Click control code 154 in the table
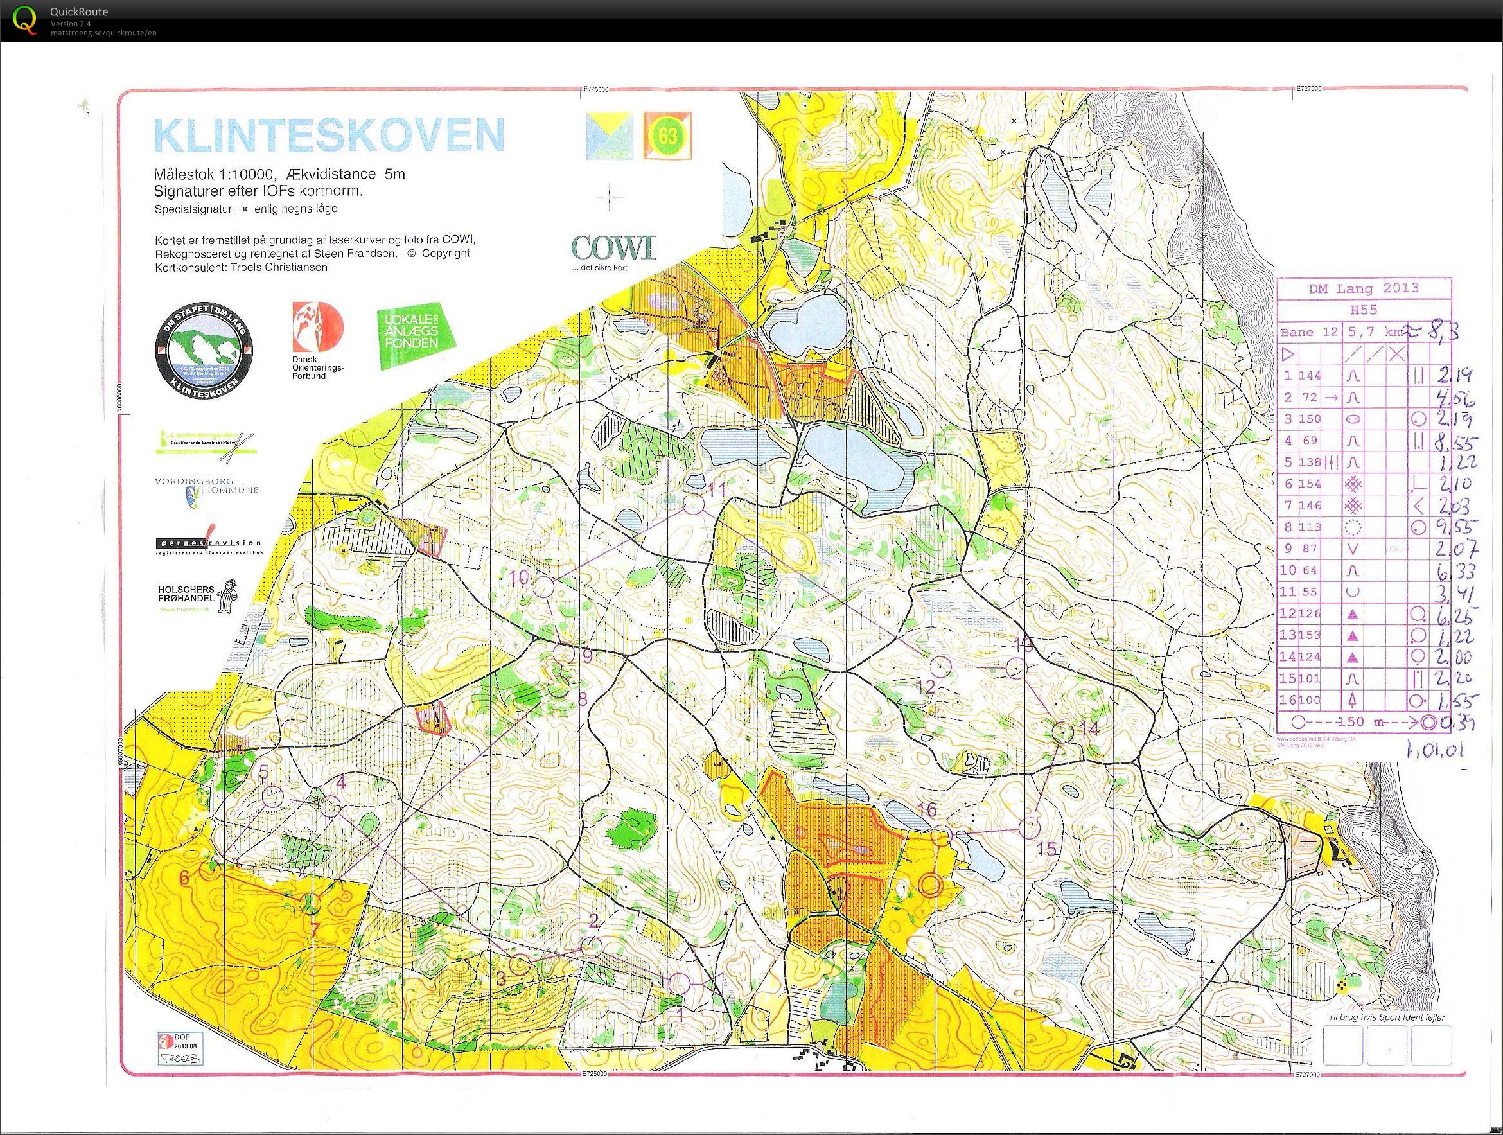 pyautogui.click(x=1310, y=484)
